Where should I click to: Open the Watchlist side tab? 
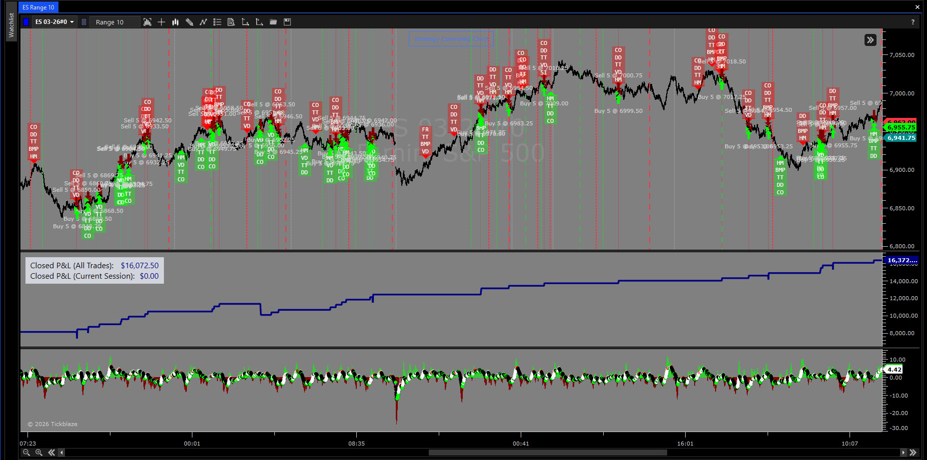(x=11, y=25)
